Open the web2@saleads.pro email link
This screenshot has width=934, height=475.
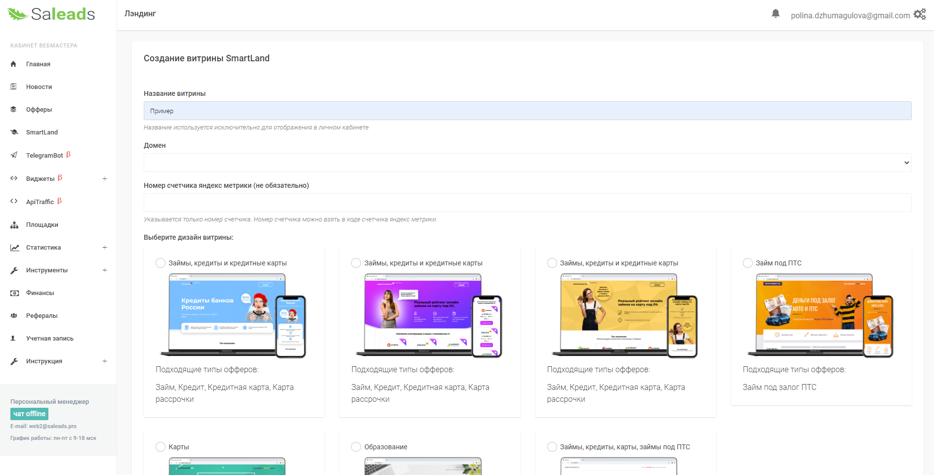tap(53, 426)
